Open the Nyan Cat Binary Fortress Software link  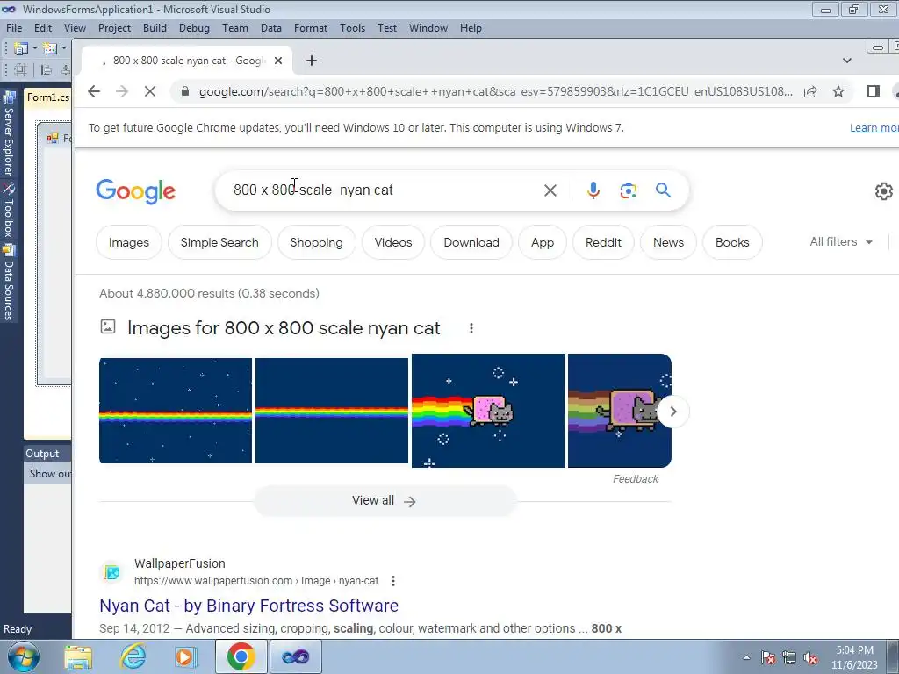pos(248,606)
